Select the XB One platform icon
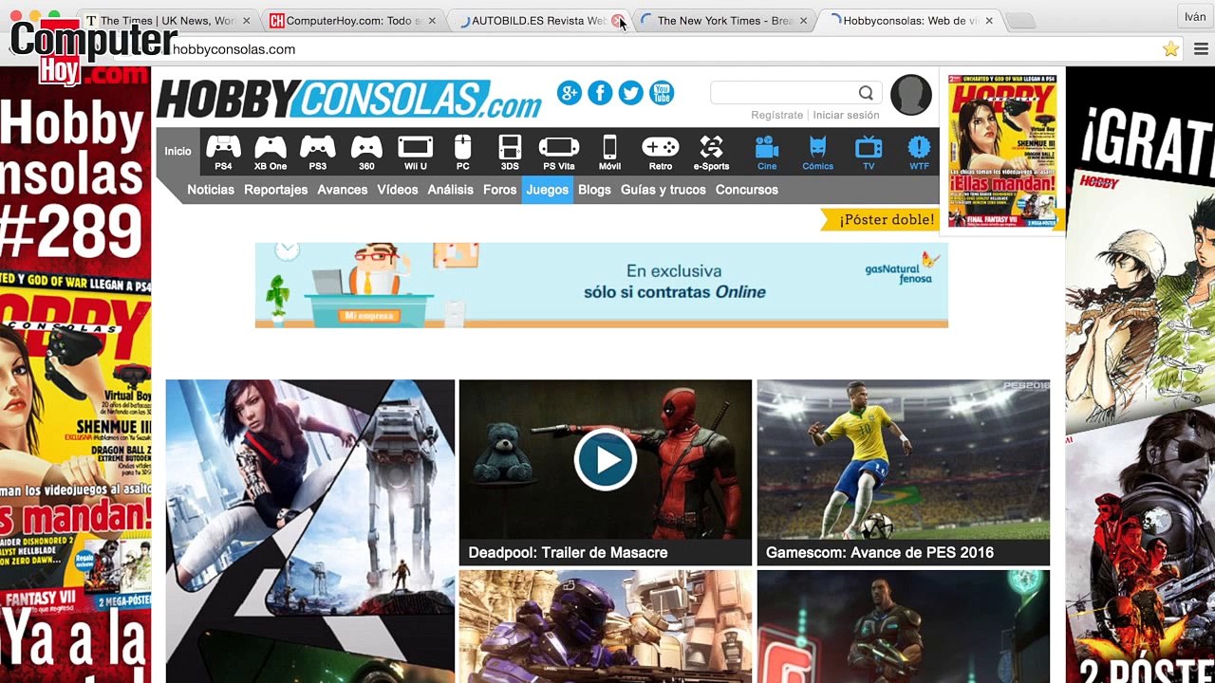The width and height of the screenshot is (1215, 683). (271, 152)
